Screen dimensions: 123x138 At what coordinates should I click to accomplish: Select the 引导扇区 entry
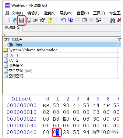16,66
